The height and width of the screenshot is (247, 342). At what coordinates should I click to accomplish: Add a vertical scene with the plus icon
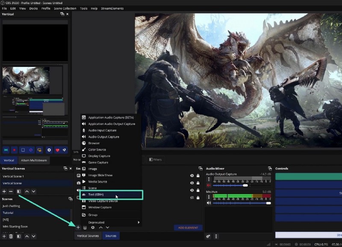[4, 192]
